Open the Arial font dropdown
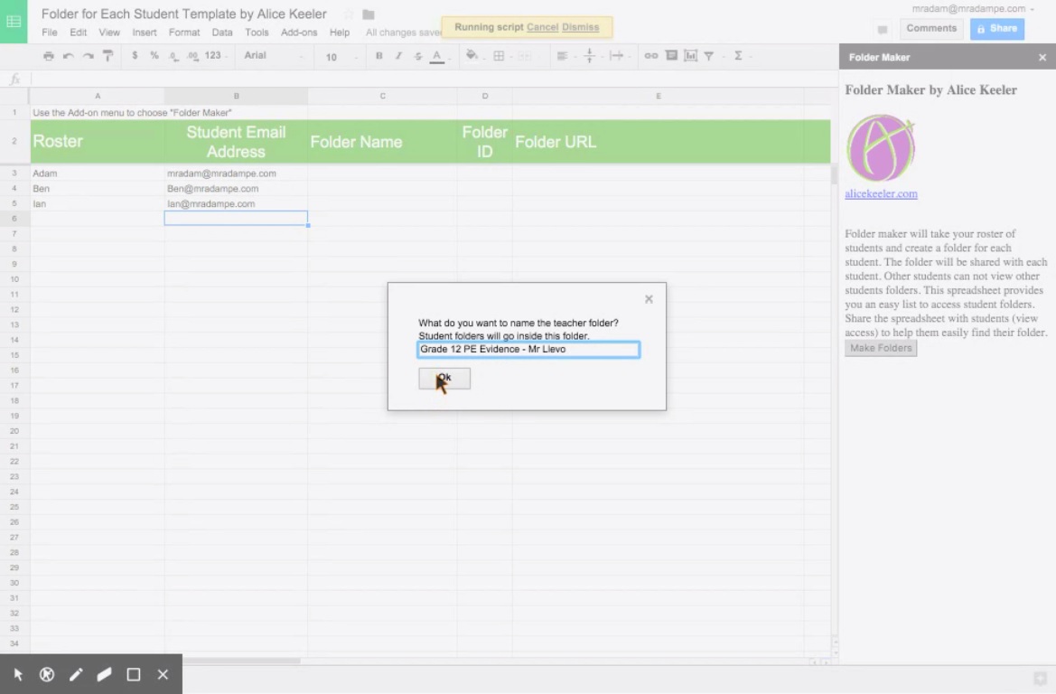The image size is (1056, 694). click(273, 56)
